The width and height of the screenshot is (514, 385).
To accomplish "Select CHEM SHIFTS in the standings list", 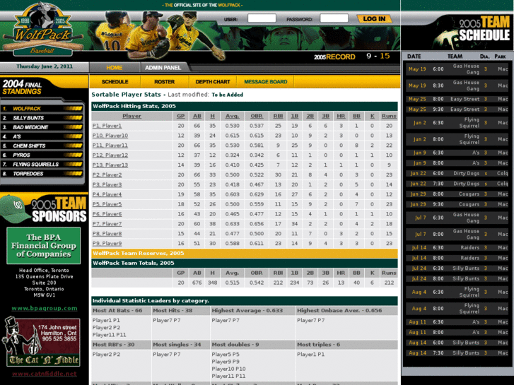I will 42,146.
